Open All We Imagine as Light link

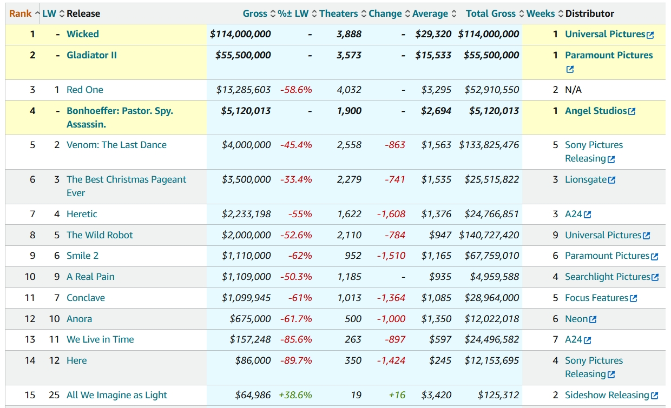pyautogui.click(x=117, y=395)
